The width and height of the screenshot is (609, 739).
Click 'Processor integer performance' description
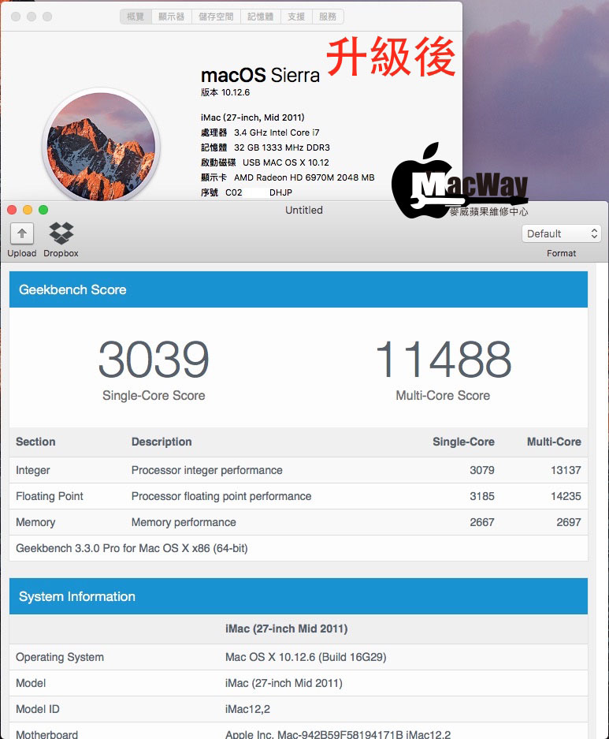pyautogui.click(x=207, y=470)
